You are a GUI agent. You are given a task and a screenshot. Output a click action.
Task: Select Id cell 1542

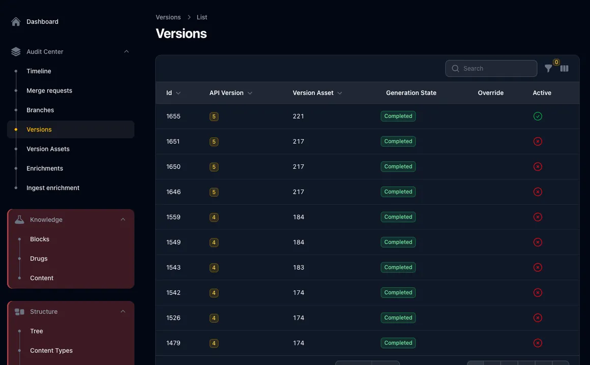[x=173, y=293]
